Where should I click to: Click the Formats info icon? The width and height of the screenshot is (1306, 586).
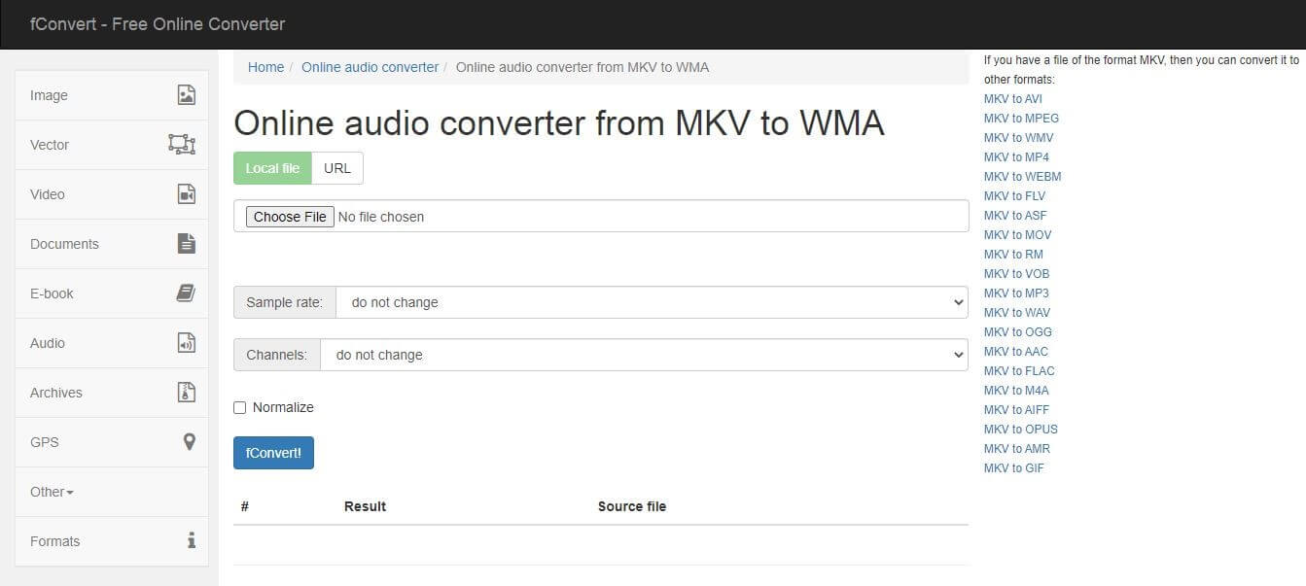pos(192,540)
